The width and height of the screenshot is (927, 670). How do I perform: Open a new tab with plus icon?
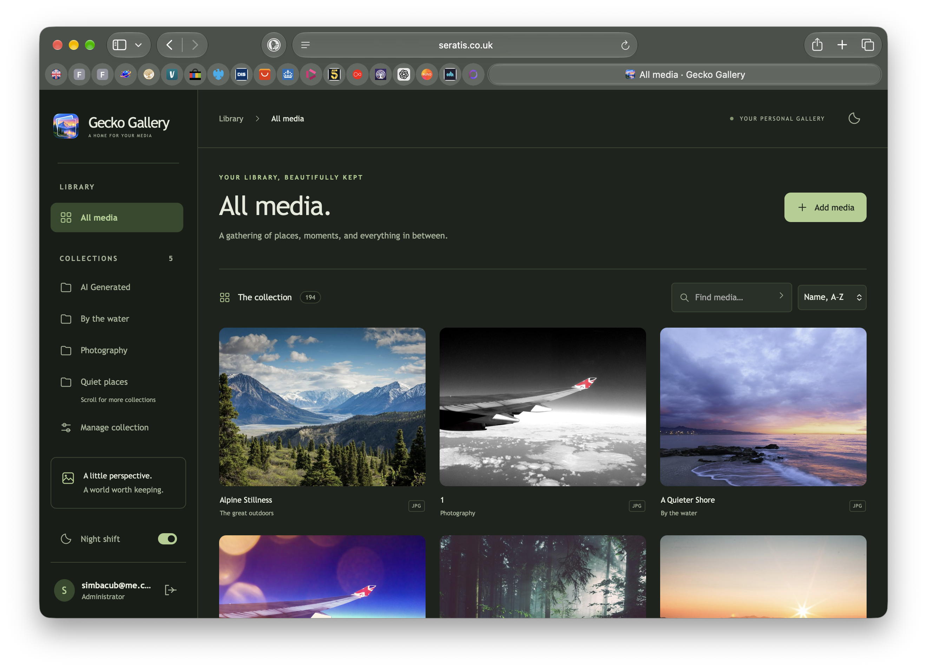[842, 45]
